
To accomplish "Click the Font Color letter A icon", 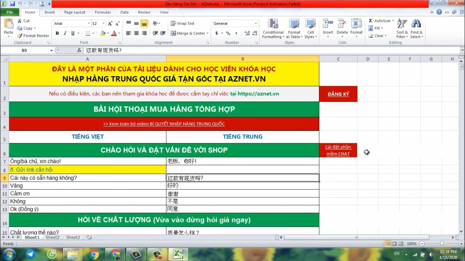I will click(114, 33).
